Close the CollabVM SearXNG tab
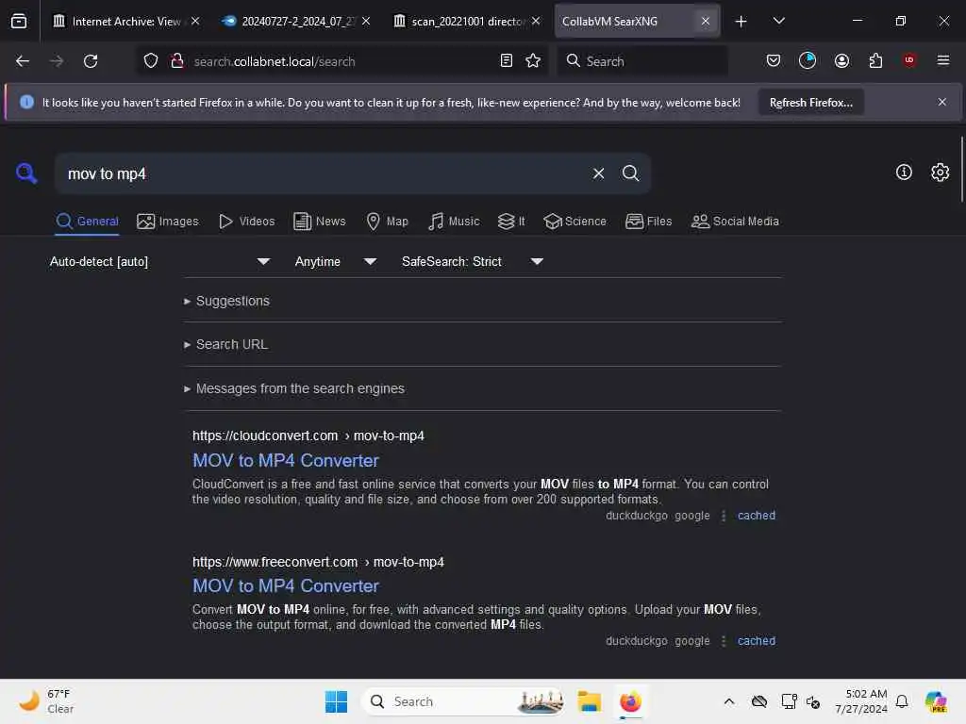Screen dimensions: 966x724 click(706, 22)
